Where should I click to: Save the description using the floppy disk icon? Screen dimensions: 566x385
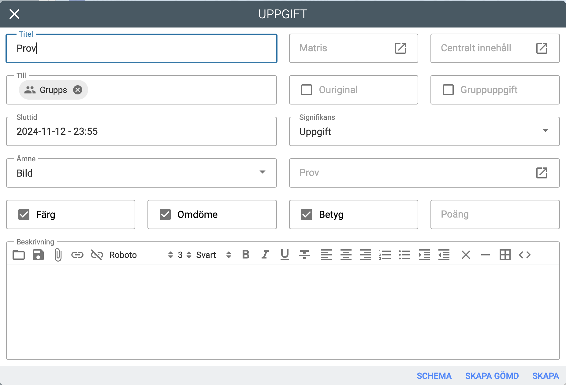click(x=38, y=255)
